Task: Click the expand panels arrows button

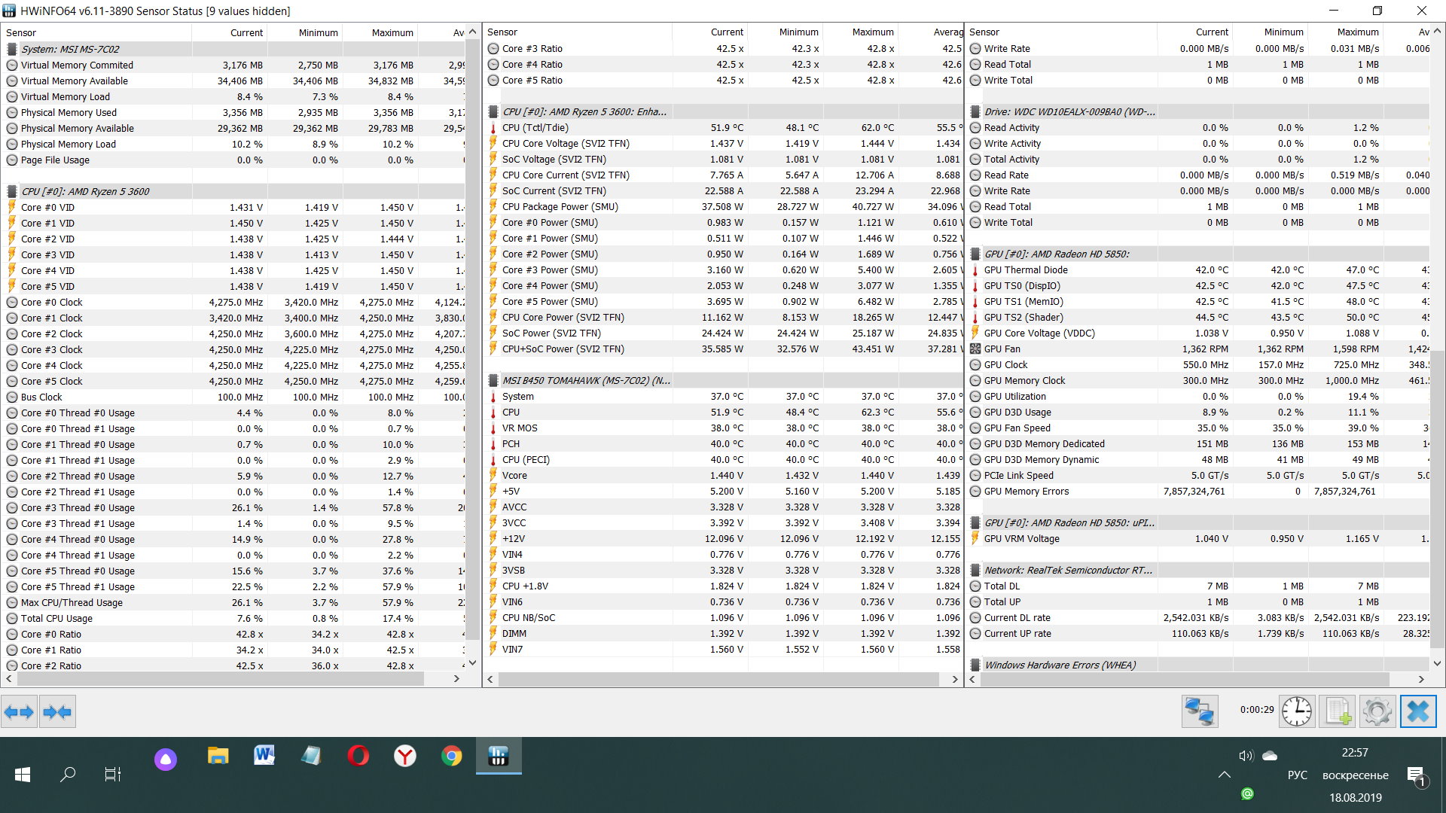Action: pyautogui.click(x=19, y=711)
